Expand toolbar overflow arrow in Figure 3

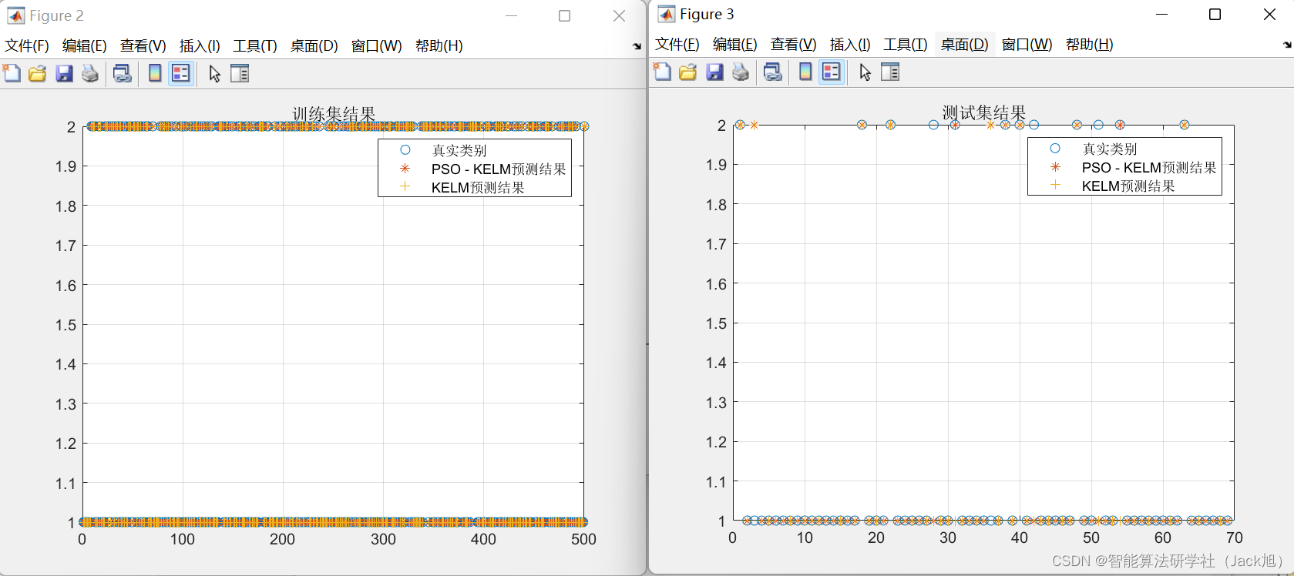point(1287,45)
